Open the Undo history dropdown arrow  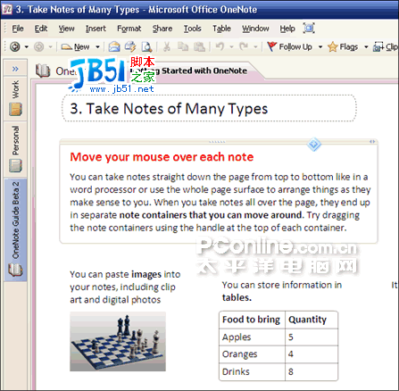(x=231, y=47)
